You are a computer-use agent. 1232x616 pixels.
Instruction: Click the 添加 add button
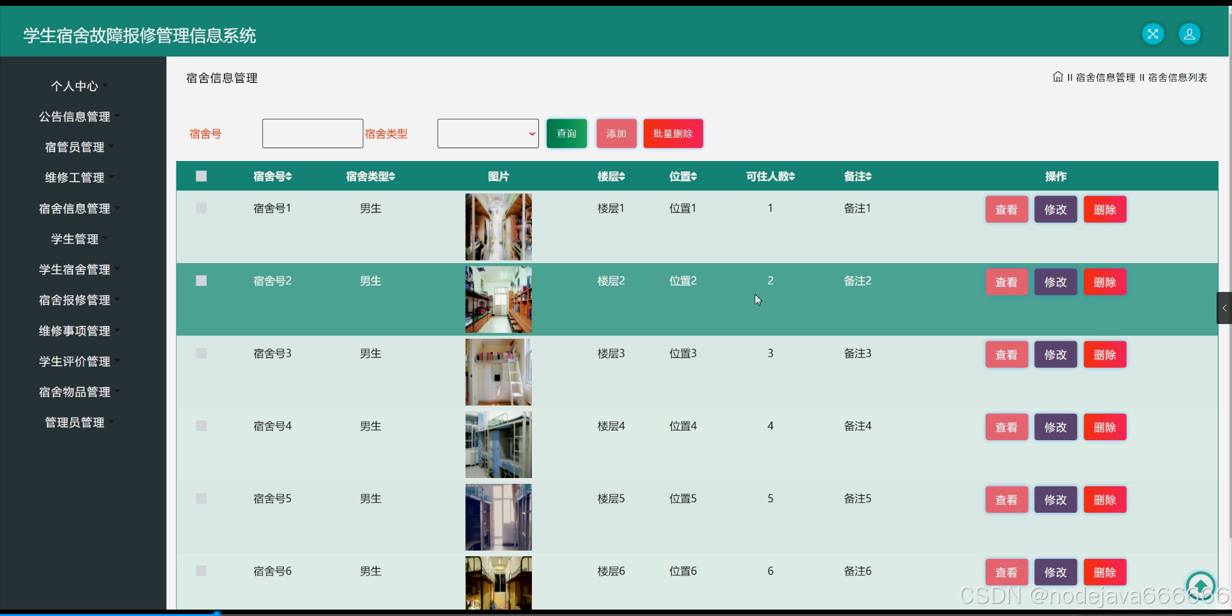point(616,133)
